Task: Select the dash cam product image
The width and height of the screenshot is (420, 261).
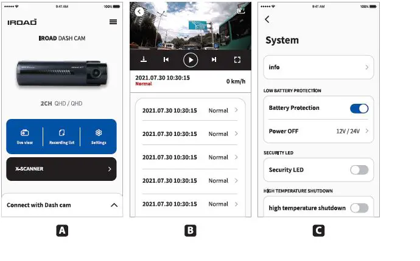Action: pyautogui.click(x=62, y=73)
